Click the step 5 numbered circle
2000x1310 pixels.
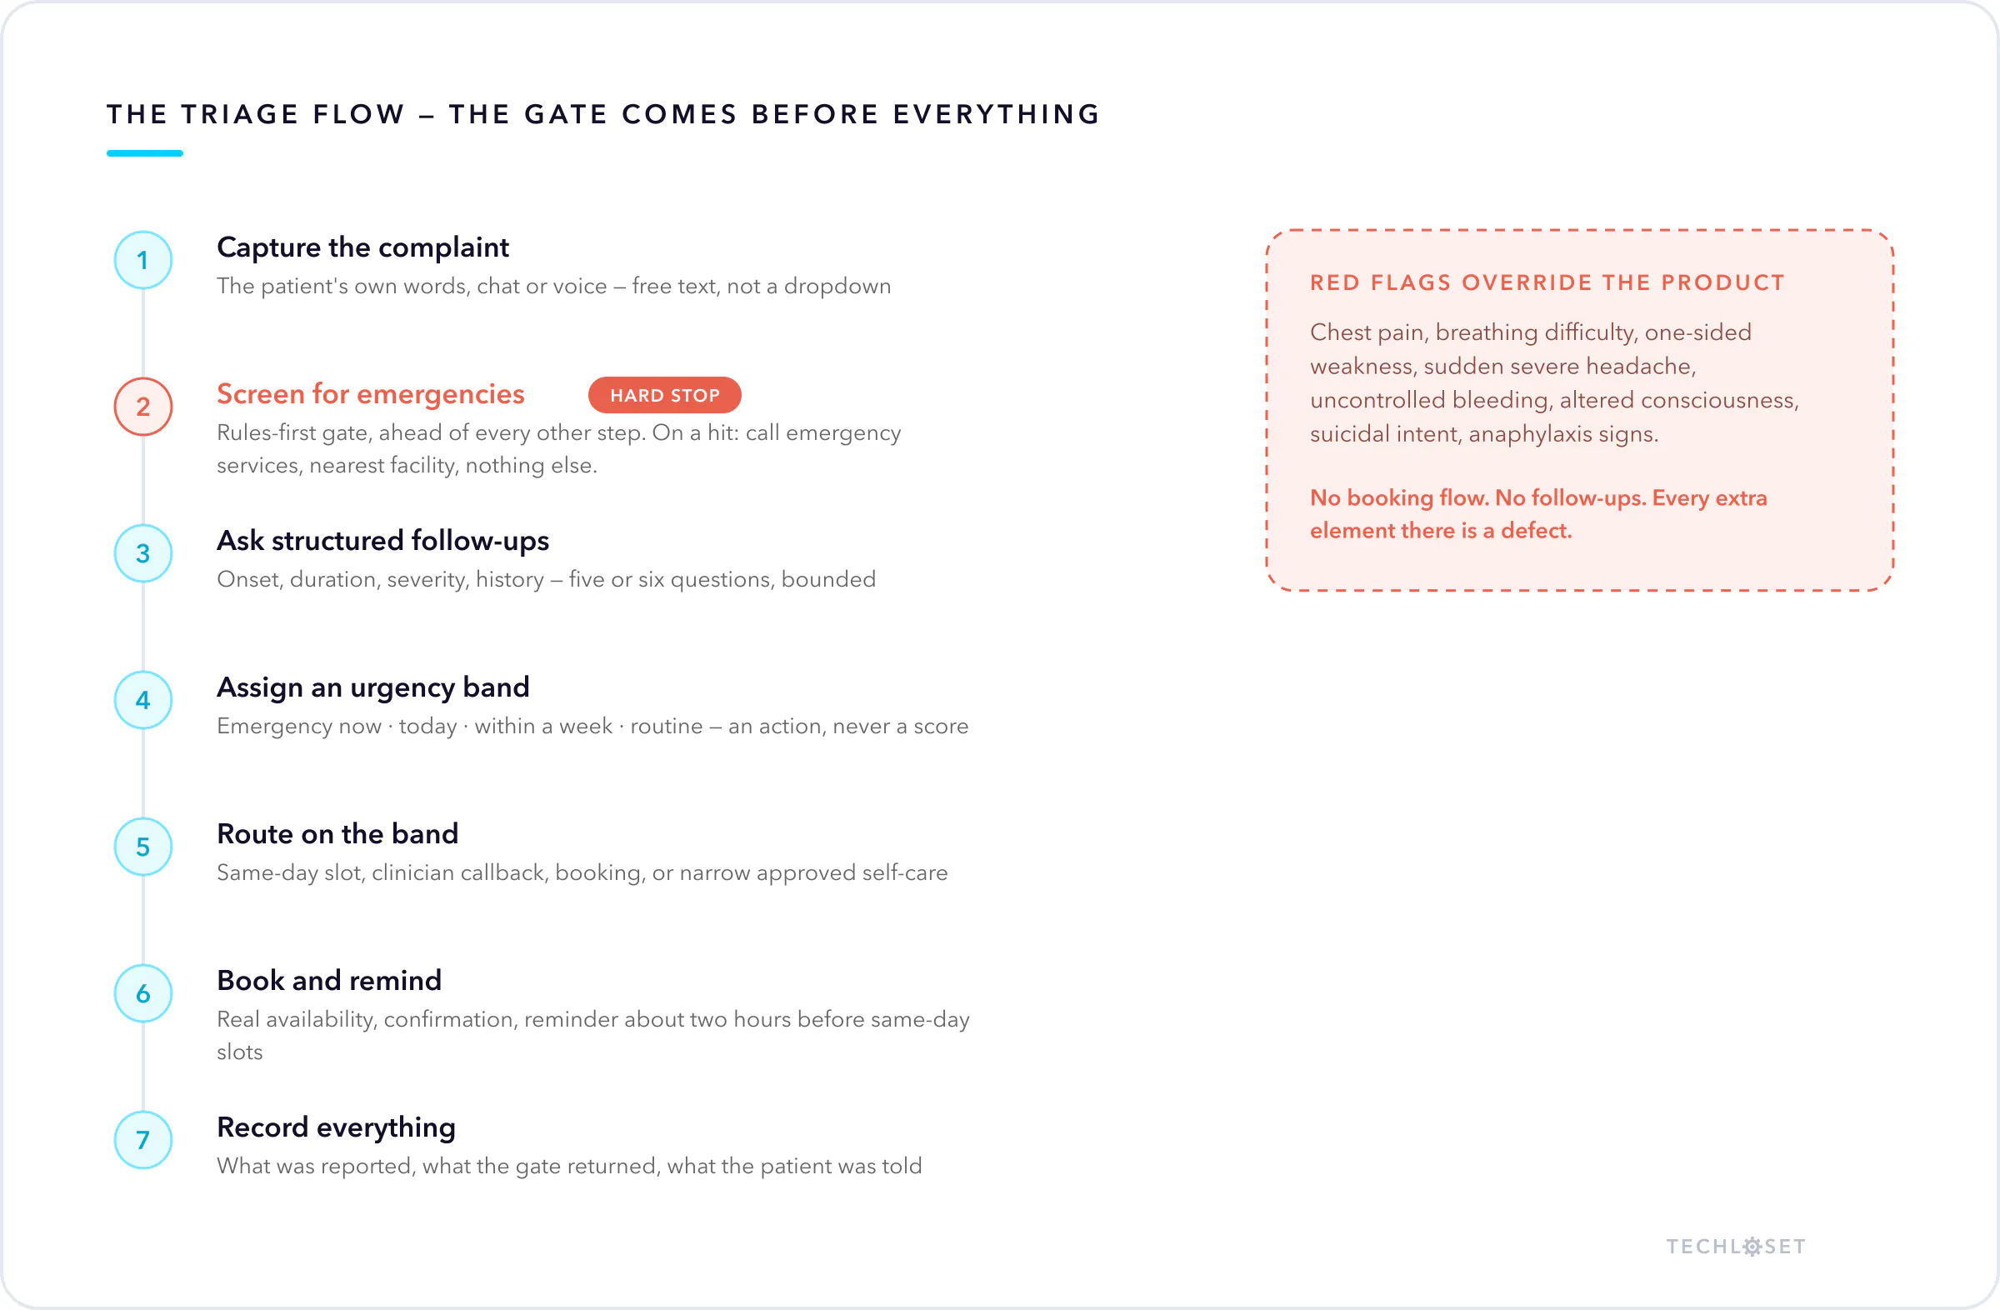[142, 847]
